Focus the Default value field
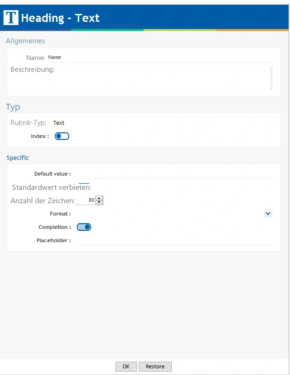290x375 pixels. click(x=174, y=174)
